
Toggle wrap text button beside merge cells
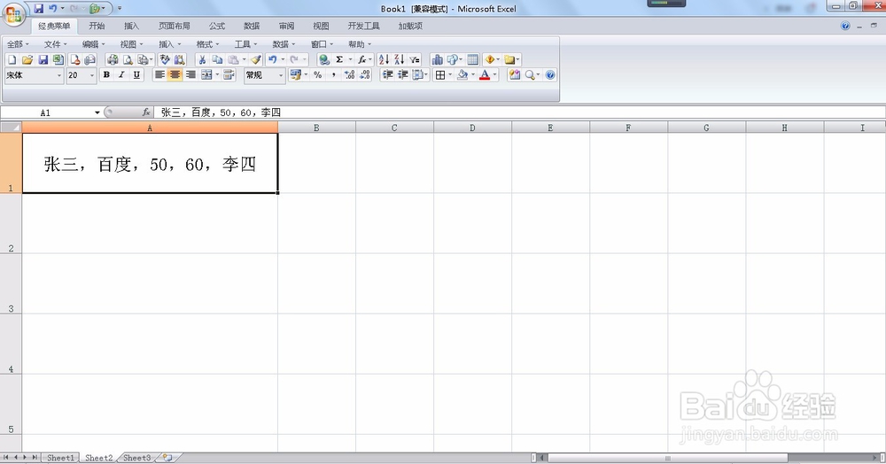click(229, 74)
